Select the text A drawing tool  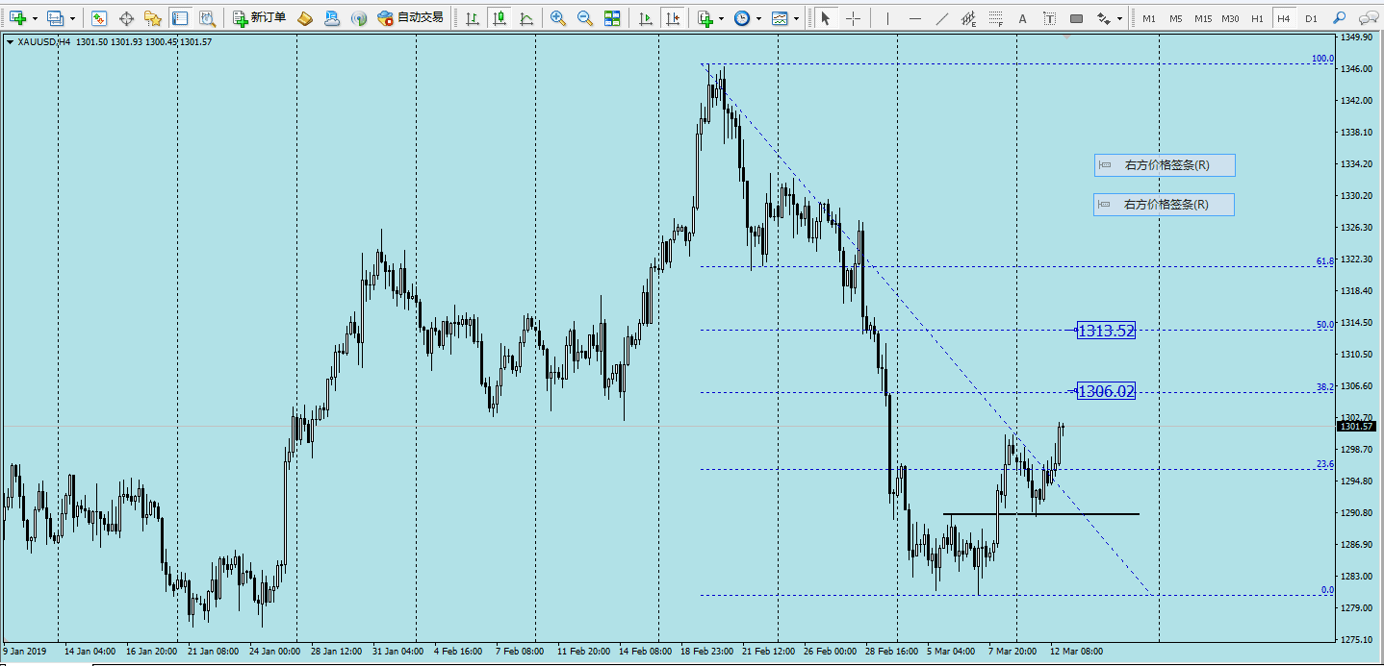click(x=1022, y=18)
